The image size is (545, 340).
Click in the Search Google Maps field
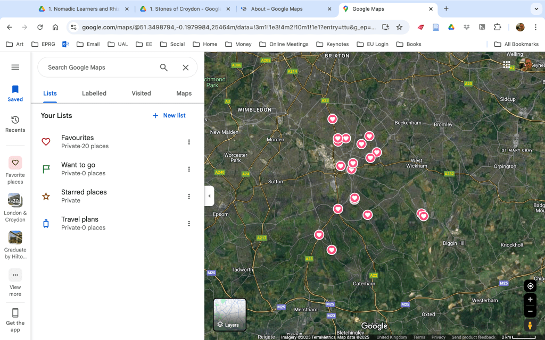[98, 67]
